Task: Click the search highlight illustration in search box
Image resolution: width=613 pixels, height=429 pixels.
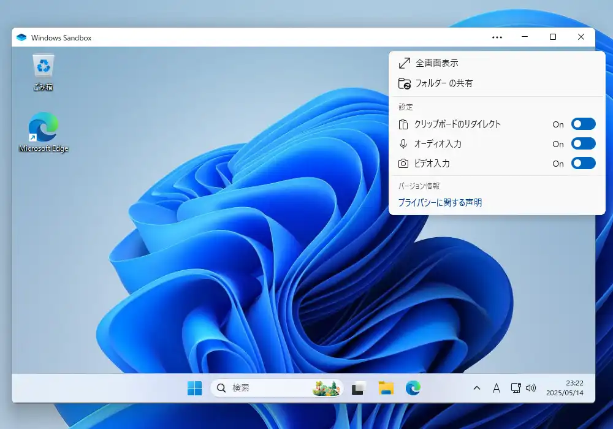Action: [x=326, y=388]
